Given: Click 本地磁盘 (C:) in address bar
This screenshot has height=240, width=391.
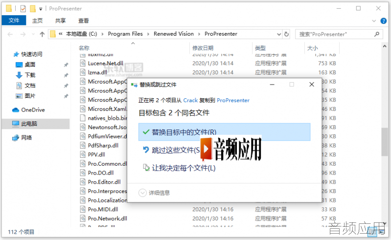Looking at the screenshot, I should [x=81, y=34].
